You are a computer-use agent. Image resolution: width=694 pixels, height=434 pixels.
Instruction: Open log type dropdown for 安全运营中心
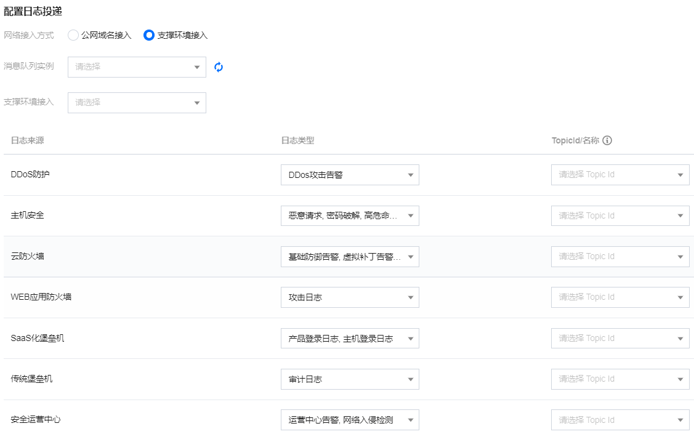(350, 420)
